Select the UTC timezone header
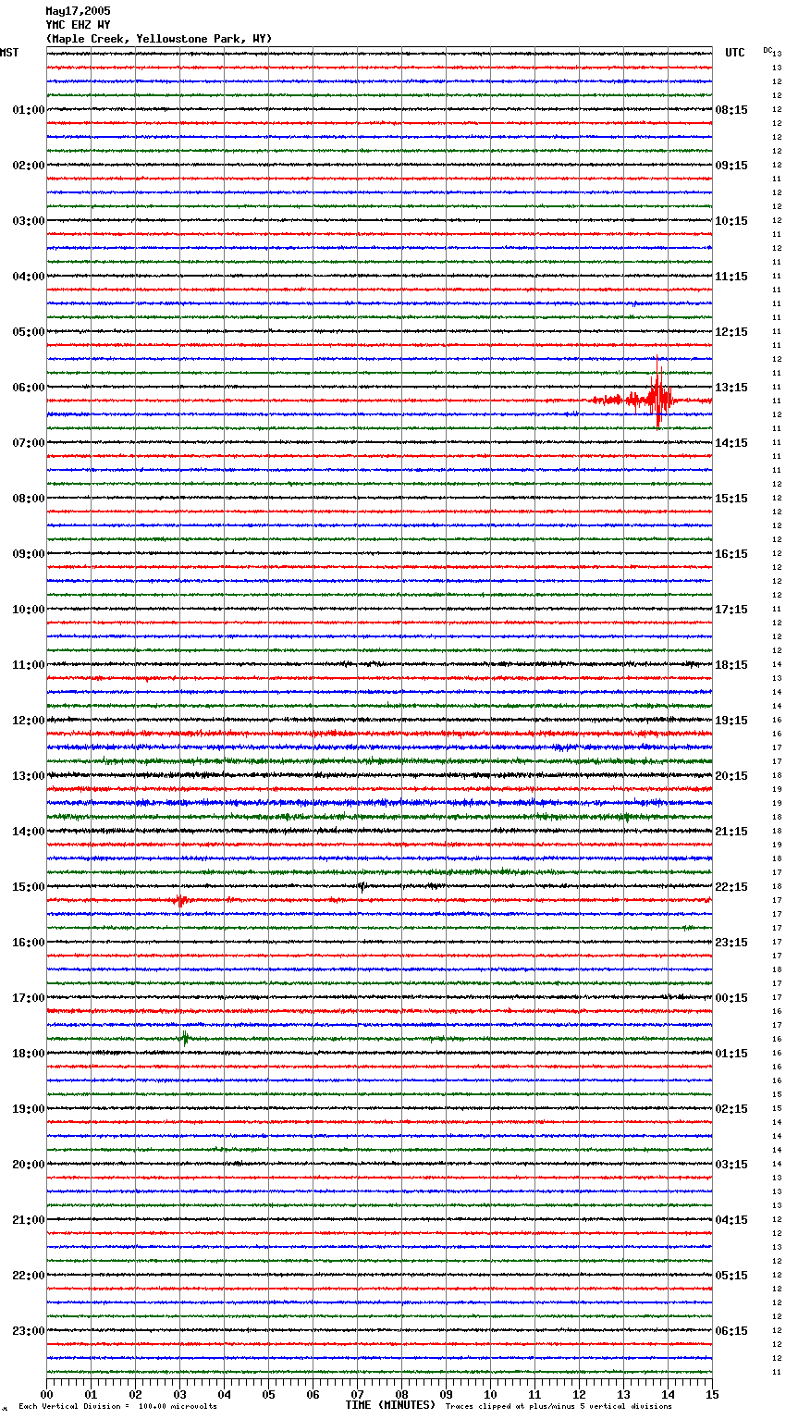786x1419 pixels. point(735,53)
